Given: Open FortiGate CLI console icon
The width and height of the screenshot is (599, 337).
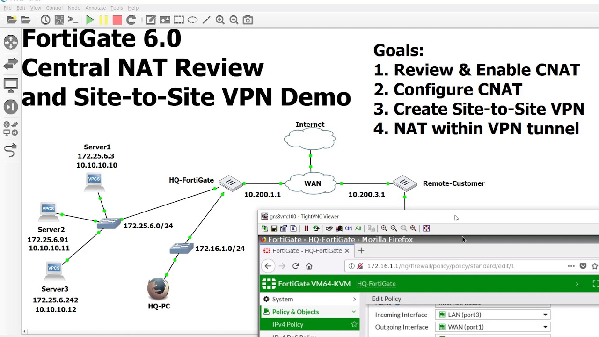Looking at the screenshot, I should (x=579, y=284).
